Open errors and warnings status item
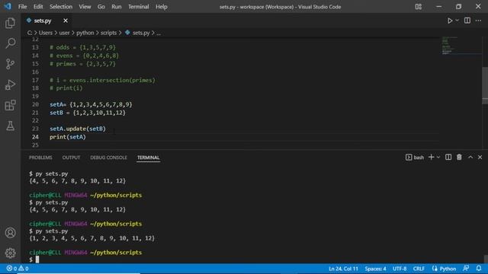Viewport: 488px width, 274px height. (x=18, y=269)
